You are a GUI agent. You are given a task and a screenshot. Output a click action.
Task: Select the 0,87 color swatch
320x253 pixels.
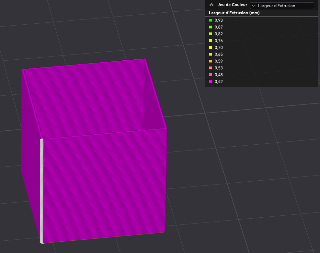coord(211,27)
